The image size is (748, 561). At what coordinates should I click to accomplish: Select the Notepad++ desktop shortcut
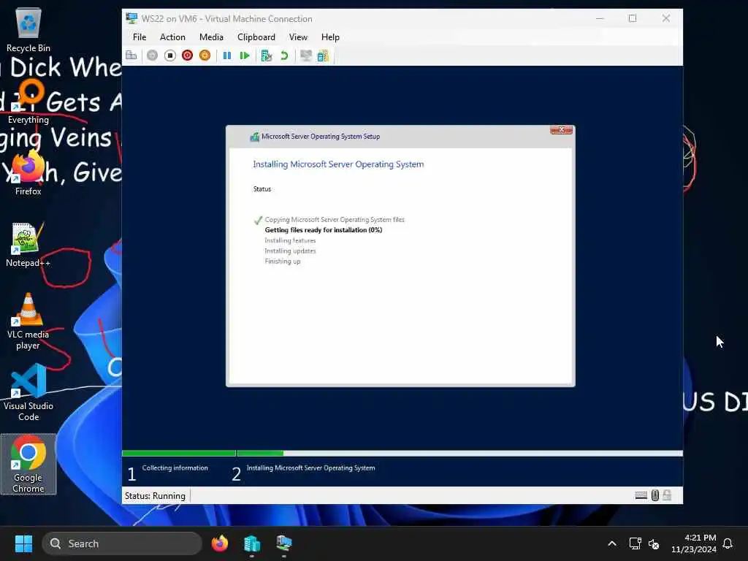(x=28, y=245)
